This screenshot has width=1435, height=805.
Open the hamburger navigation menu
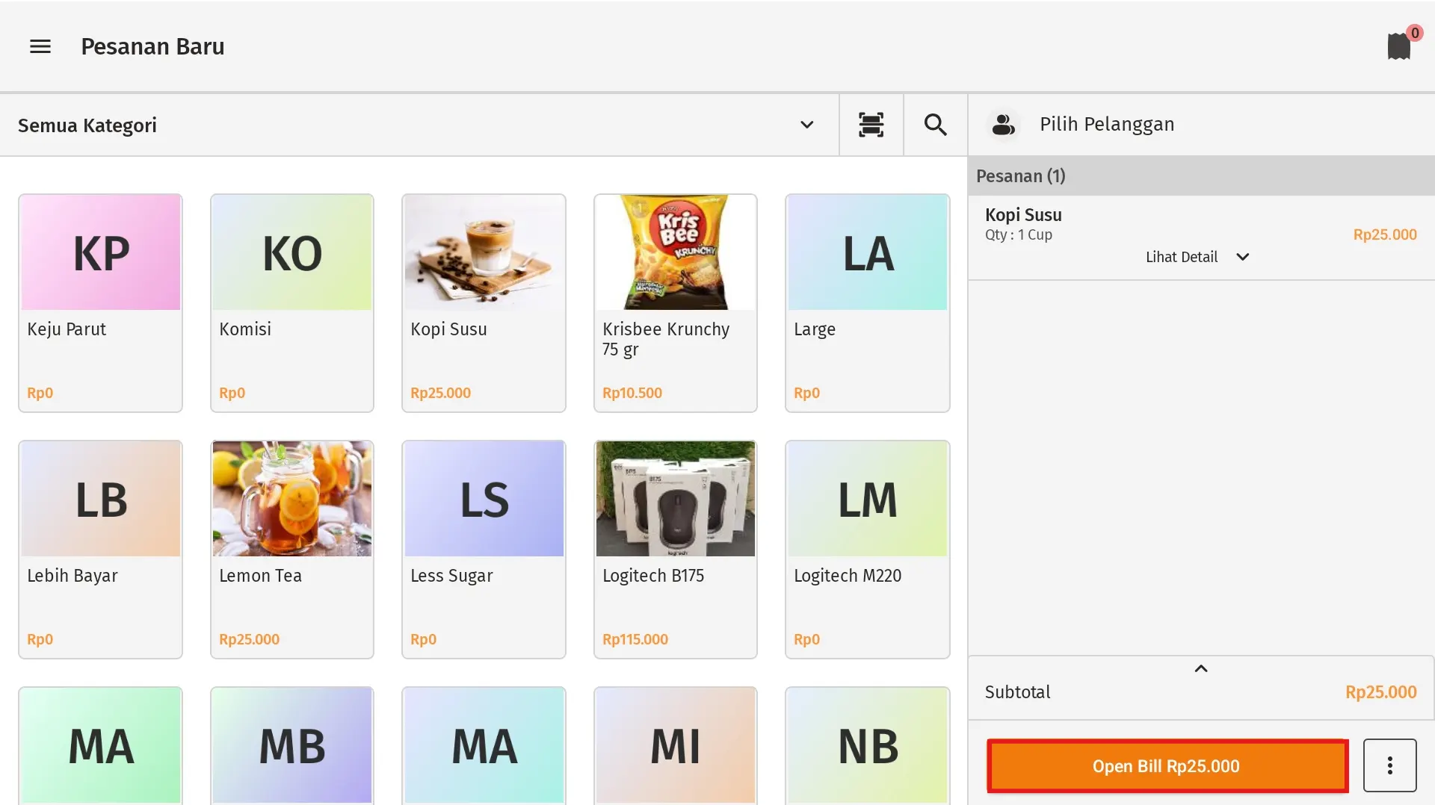[x=40, y=46]
